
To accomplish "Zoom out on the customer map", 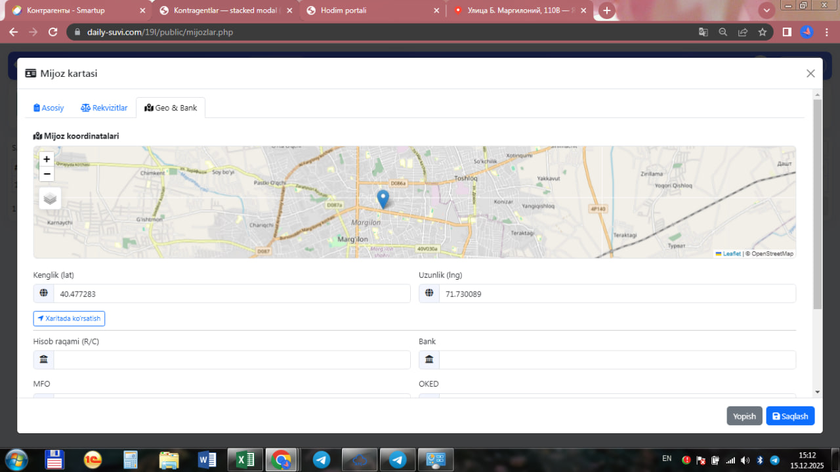I will click(x=47, y=174).
